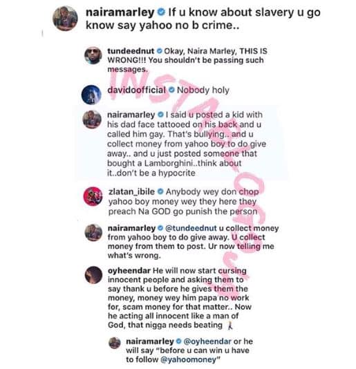Viewport: 356px width, 369px height.
Task: Open oyheendar's profile avatar
Action: pos(93,275)
